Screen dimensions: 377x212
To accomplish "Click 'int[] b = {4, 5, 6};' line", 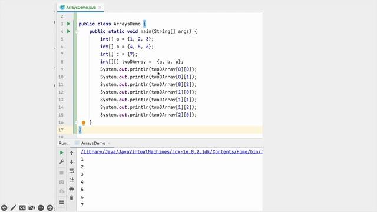I will click(127, 47).
